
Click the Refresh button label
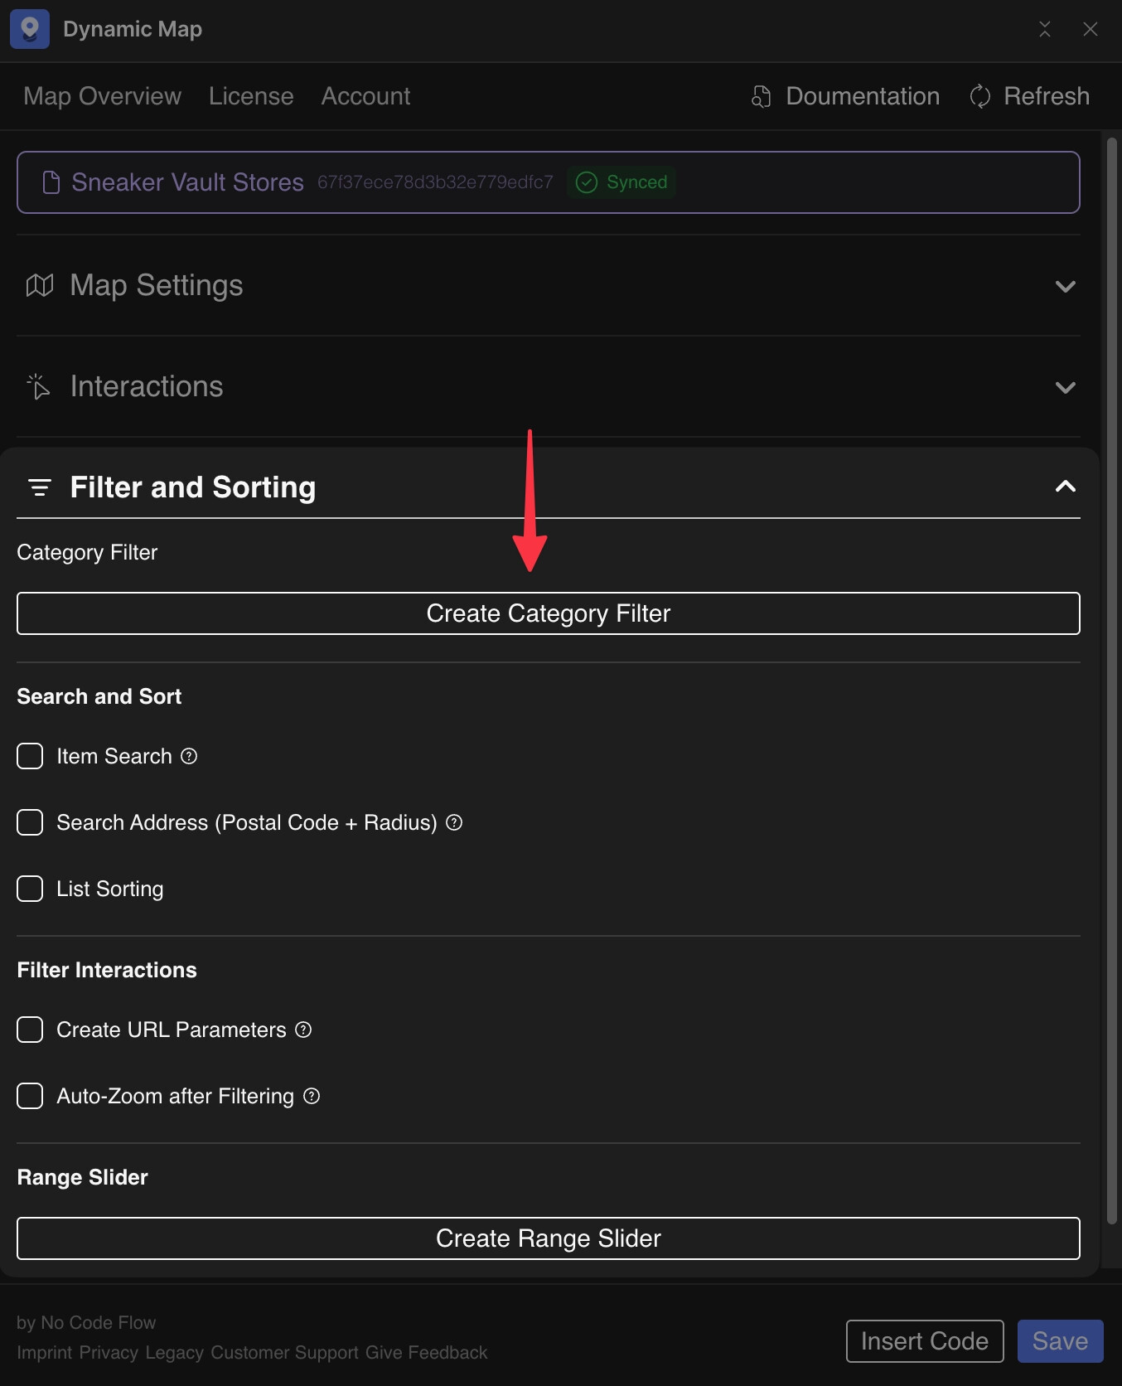click(1047, 96)
